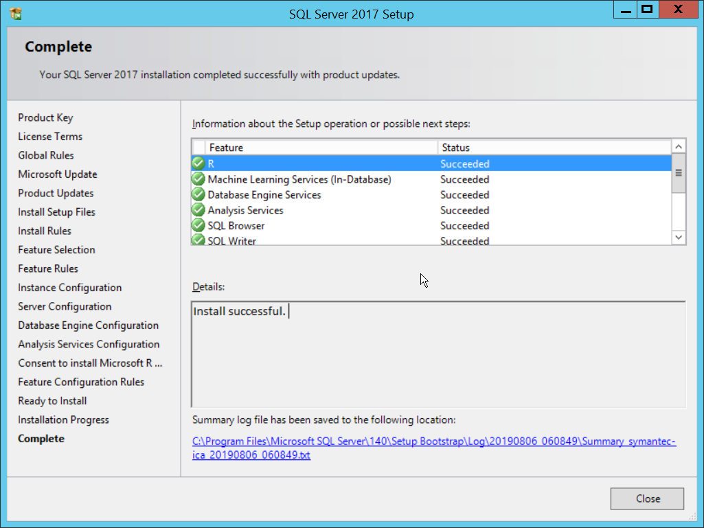Viewport: 704px width, 528px height.
Task: Click inside the Details text box
Action: (x=438, y=354)
